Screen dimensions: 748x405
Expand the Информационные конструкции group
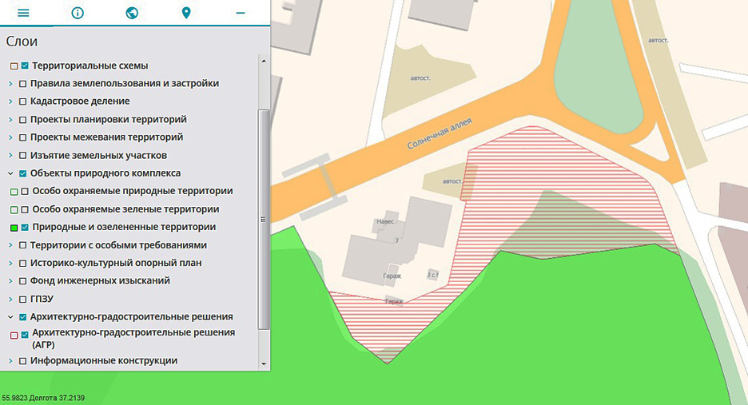click(x=11, y=361)
